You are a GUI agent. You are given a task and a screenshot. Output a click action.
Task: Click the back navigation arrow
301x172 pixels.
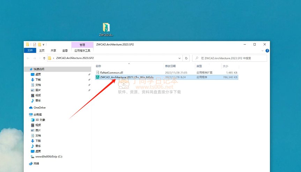pyautogui.click(x=28, y=58)
